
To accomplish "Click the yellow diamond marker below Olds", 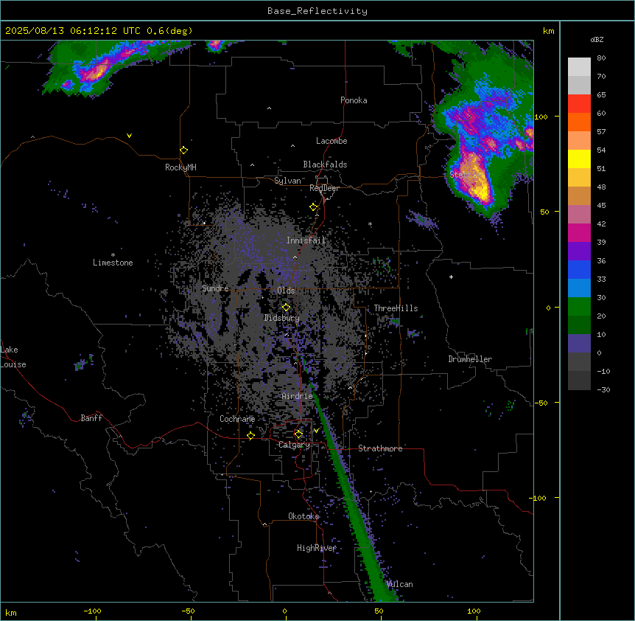I will click(x=286, y=308).
